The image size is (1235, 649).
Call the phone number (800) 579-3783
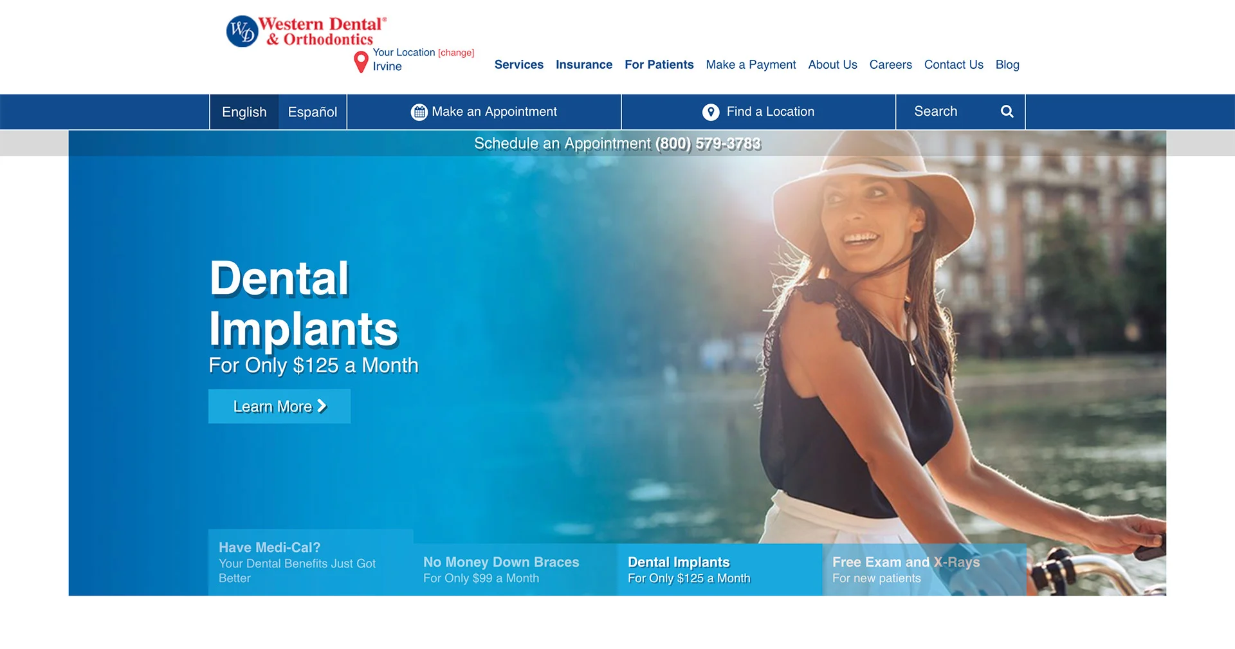(x=708, y=143)
